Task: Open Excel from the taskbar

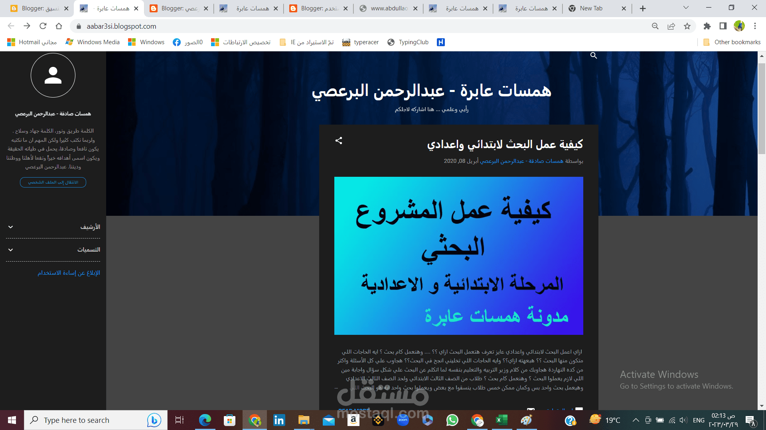Action: (501, 420)
